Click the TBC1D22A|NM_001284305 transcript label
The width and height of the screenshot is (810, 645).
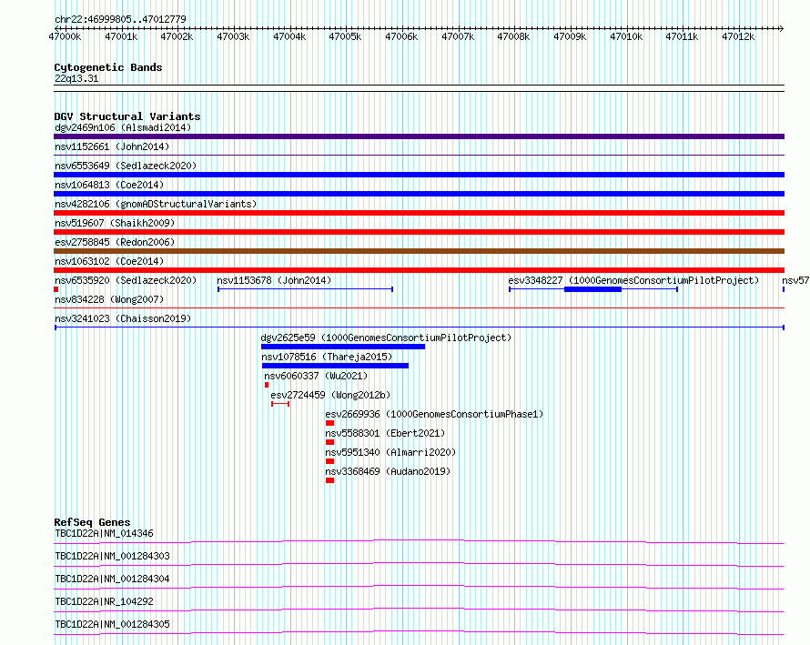coord(112,624)
